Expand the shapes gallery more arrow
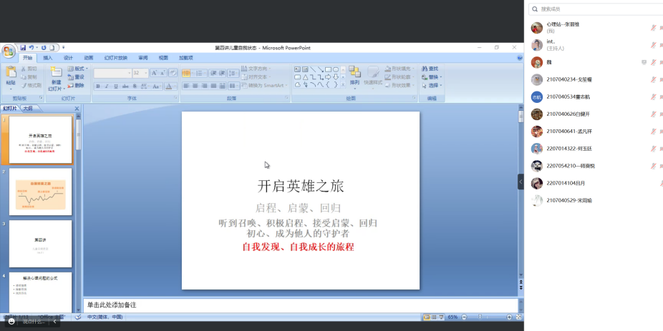The image size is (663, 331). (x=343, y=85)
